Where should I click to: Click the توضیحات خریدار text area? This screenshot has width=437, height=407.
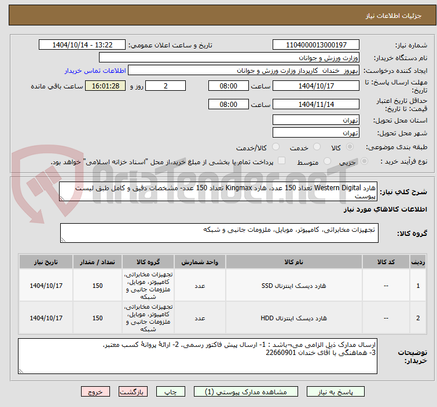(197, 356)
